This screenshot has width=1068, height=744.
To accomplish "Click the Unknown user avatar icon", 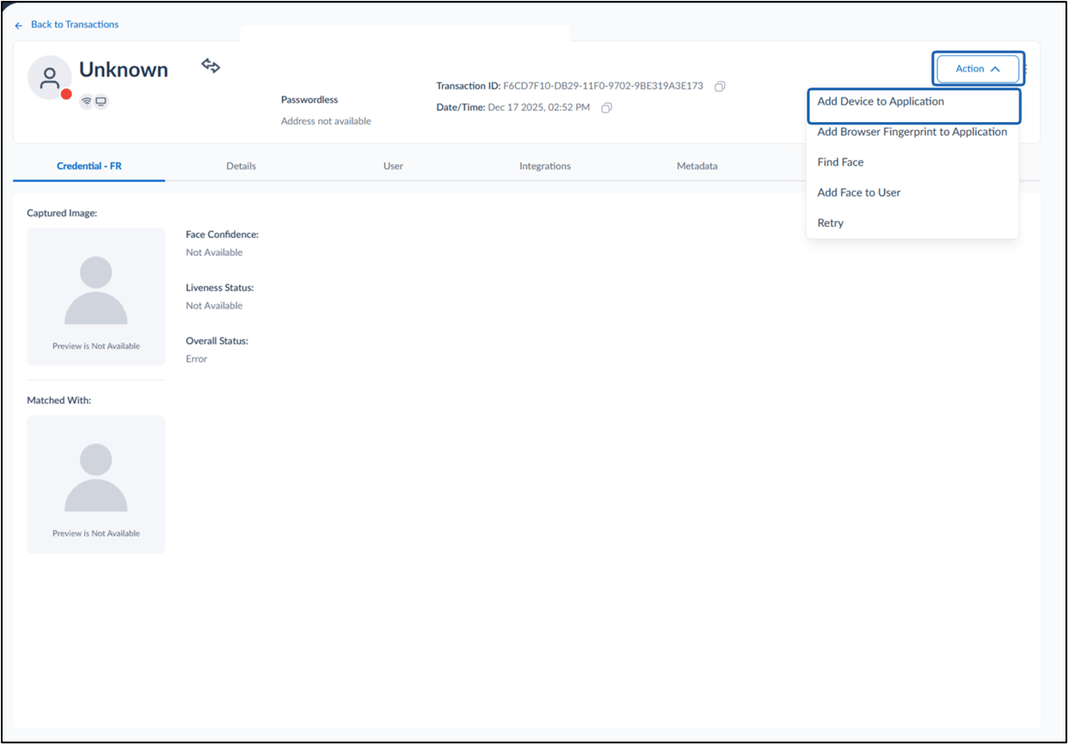I will (x=50, y=77).
